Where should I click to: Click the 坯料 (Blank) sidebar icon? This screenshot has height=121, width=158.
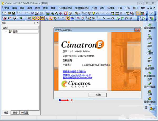click(x=150, y=93)
